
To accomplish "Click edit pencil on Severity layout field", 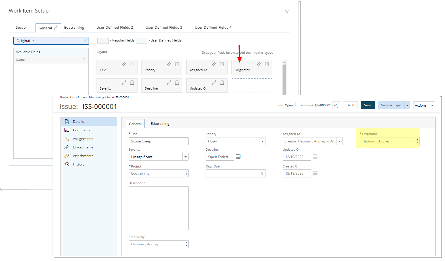I will click(x=124, y=82).
